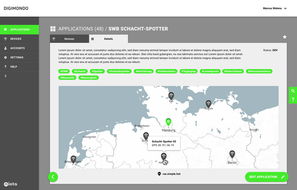Image resolution: width=297 pixels, height=190 pixels.
Task: Expand the Marcus Walena user menu
Action: point(285,8)
